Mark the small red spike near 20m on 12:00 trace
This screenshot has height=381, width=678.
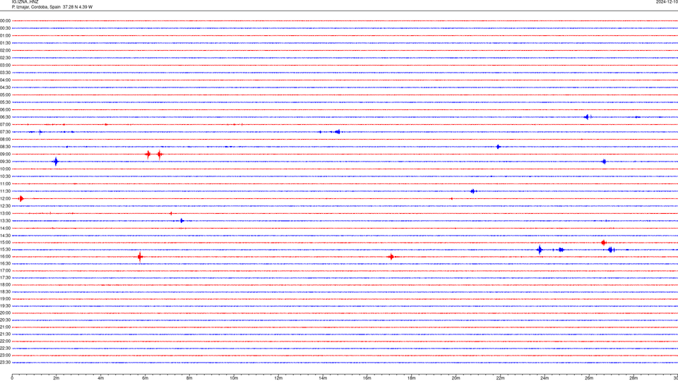click(451, 199)
